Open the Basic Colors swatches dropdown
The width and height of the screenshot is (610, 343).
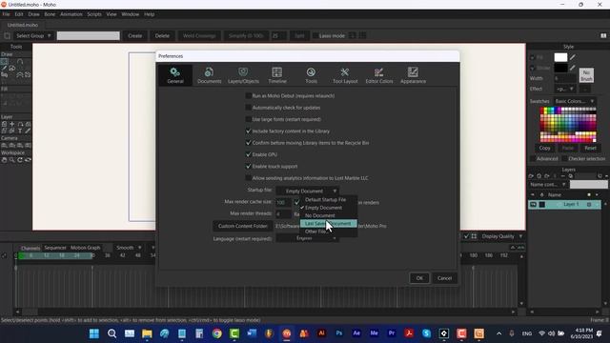click(x=574, y=101)
